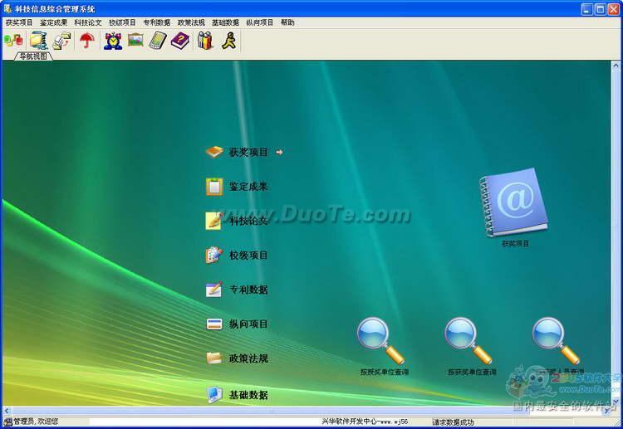623x429 pixels.
Task: Open the 帮助 menu
Action: [x=287, y=22]
